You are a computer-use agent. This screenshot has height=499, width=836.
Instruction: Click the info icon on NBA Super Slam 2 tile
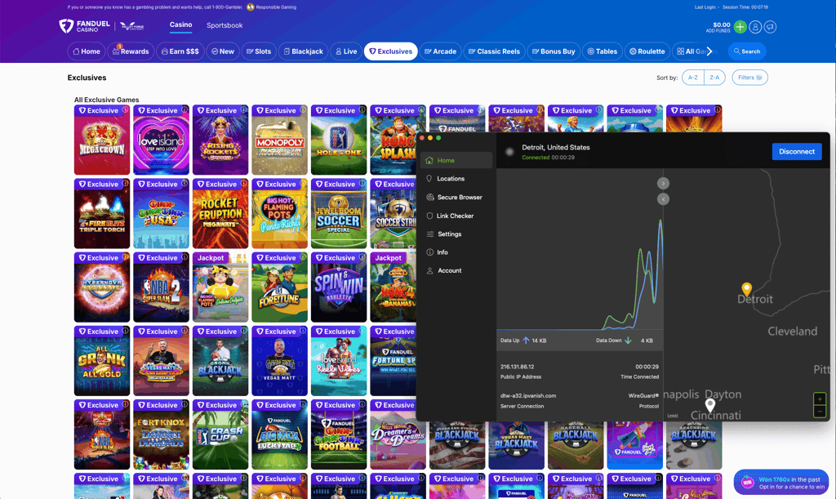185,257
